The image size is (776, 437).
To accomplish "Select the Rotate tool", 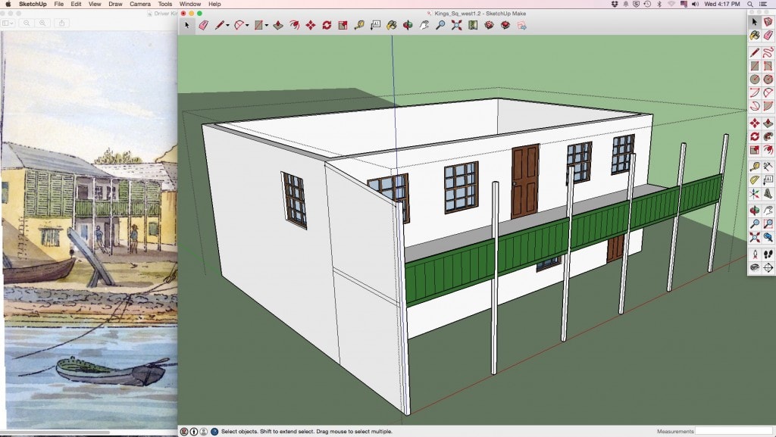I will click(x=327, y=25).
